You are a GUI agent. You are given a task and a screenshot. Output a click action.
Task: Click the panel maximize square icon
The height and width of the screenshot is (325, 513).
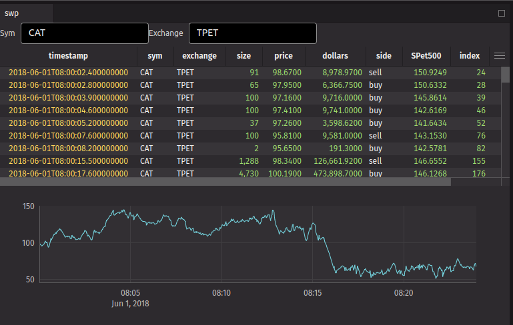[502, 13]
